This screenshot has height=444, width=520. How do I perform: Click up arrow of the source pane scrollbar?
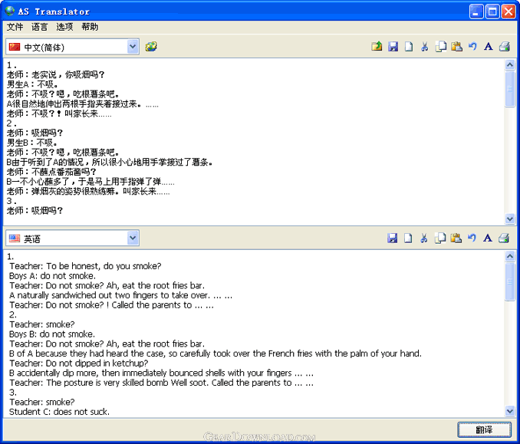click(x=510, y=64)
